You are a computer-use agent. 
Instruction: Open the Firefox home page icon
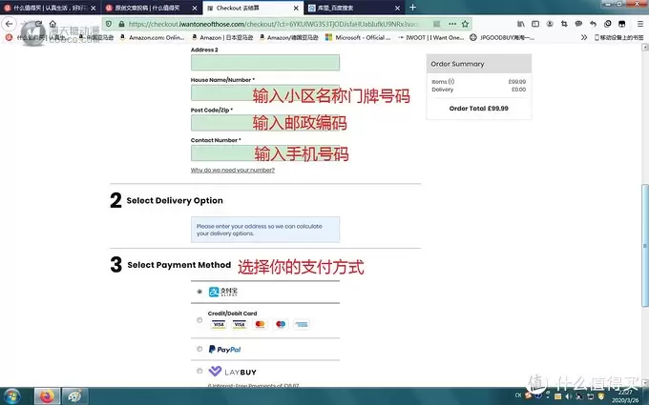click(x=52, y=24)
